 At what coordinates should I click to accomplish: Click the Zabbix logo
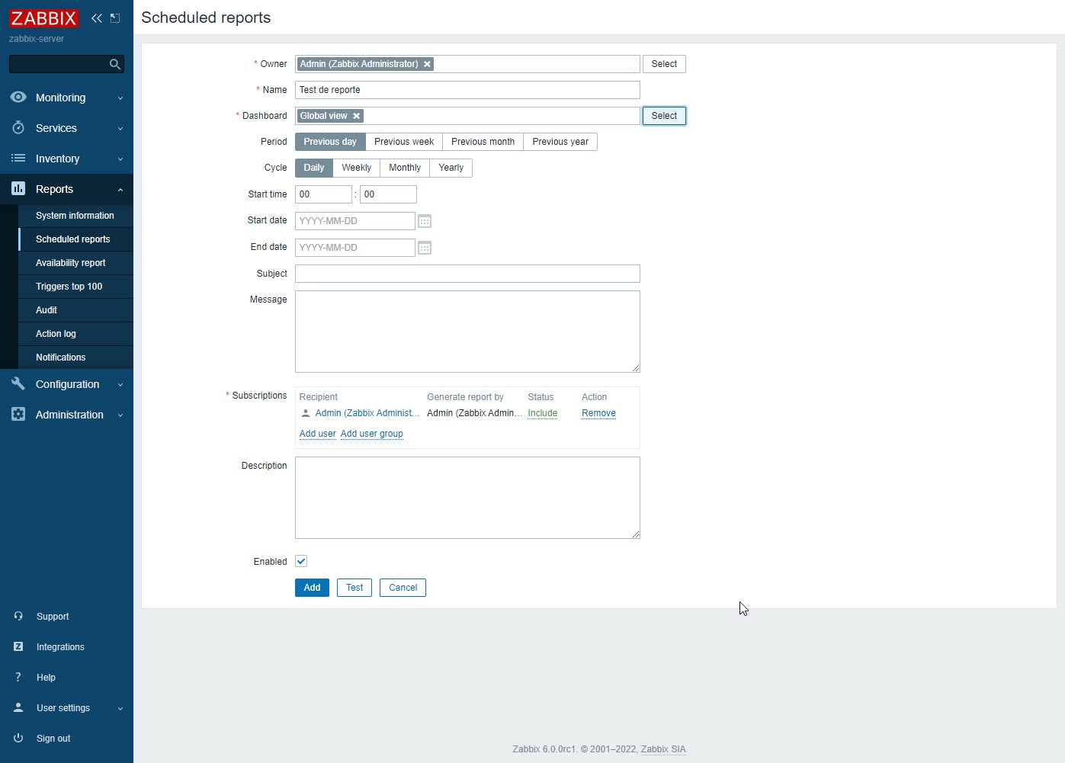(43, 18)
